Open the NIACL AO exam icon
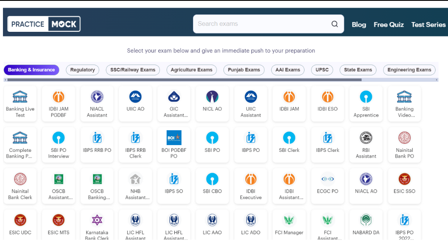The height and width of the screenshot is (252, 448). (366, 179)
